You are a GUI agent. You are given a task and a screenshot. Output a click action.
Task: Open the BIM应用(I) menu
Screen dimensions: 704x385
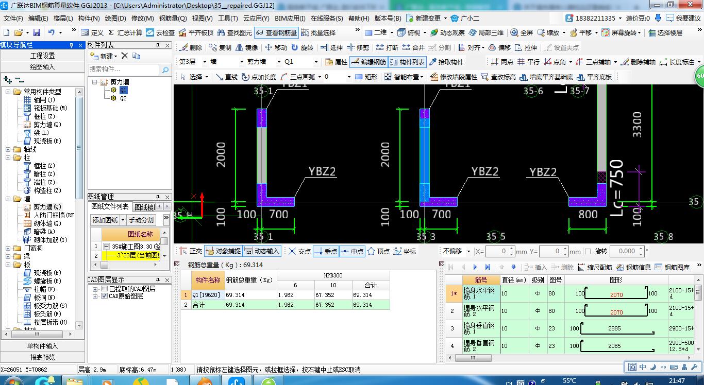291,18
